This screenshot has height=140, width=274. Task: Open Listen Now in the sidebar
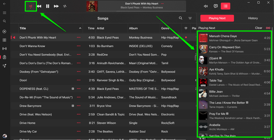point(4,31)
